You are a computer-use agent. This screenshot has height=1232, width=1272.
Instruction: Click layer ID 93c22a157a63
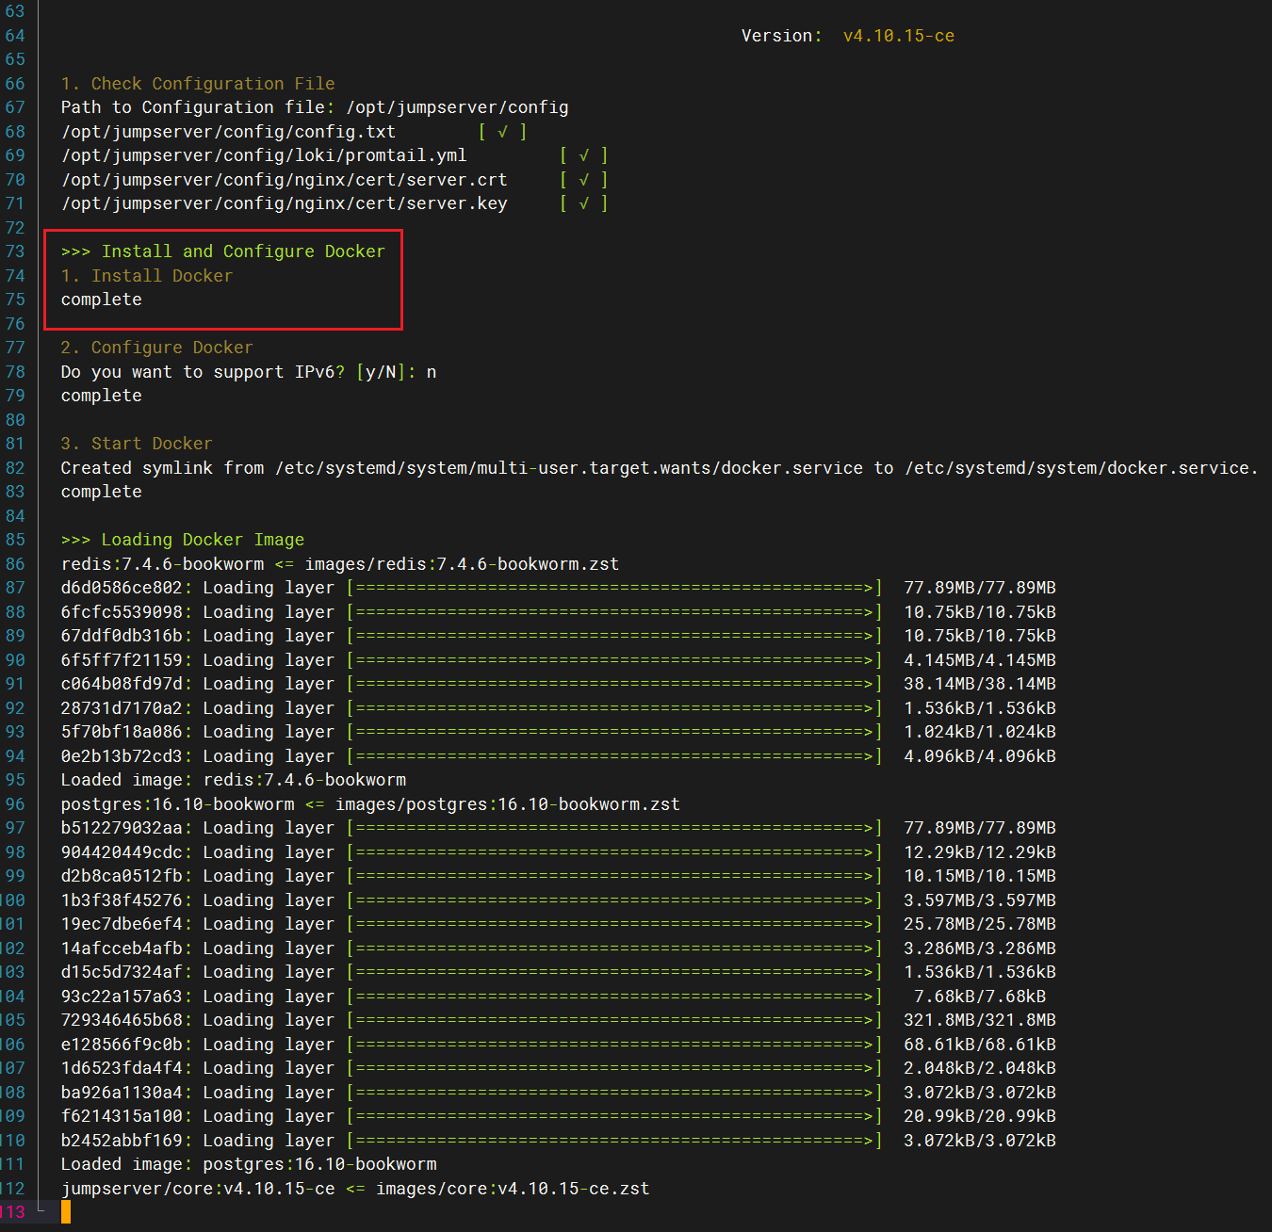122,997
